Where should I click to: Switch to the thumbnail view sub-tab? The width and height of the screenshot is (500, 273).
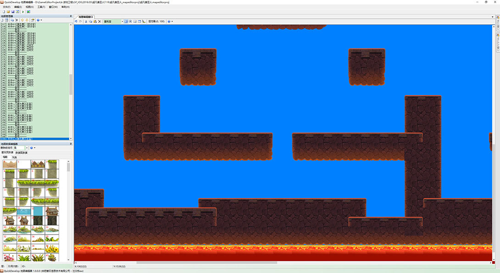pos(5,157)
